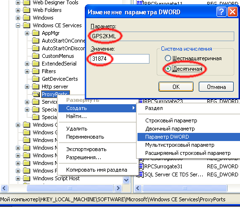
Task: Select the Web Folders folder icon
Action: pos(26,10)
